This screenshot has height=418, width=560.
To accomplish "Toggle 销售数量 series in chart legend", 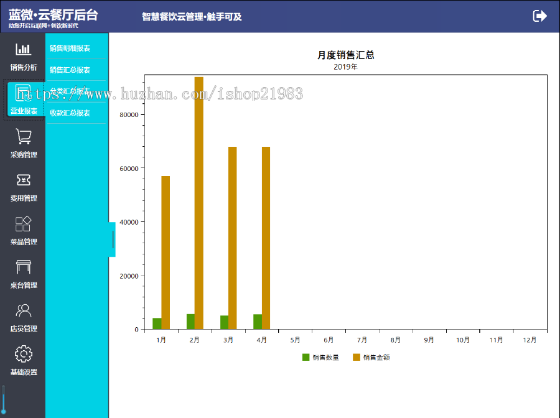I will 320,358.
